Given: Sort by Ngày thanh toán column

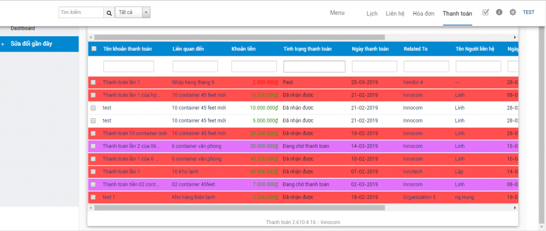Looking at the screenshot, I should pyautogui.click(x=370, y=49).
